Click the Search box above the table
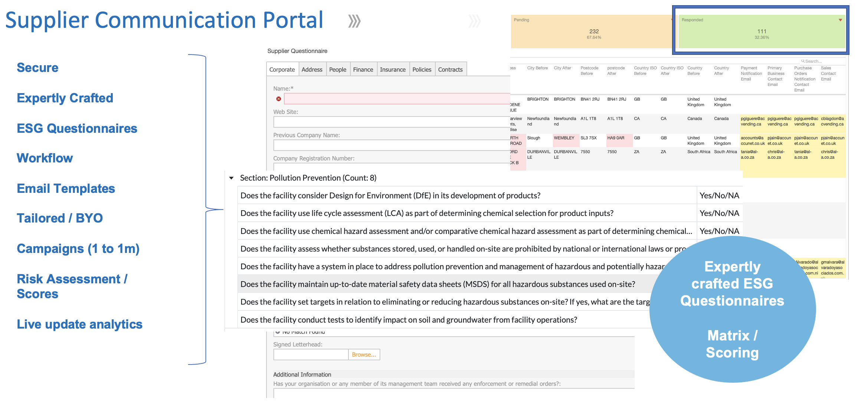This screenshot has height=402, width=858. [x=822, y=61]
